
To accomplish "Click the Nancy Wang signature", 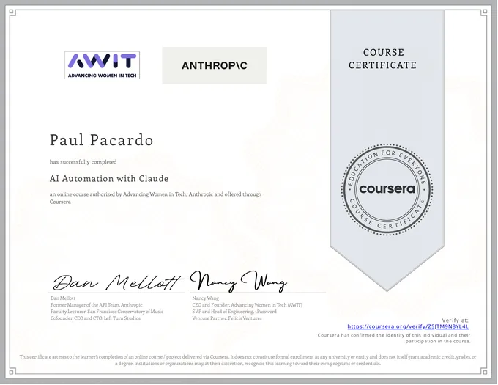I will (x=239, y=281).
